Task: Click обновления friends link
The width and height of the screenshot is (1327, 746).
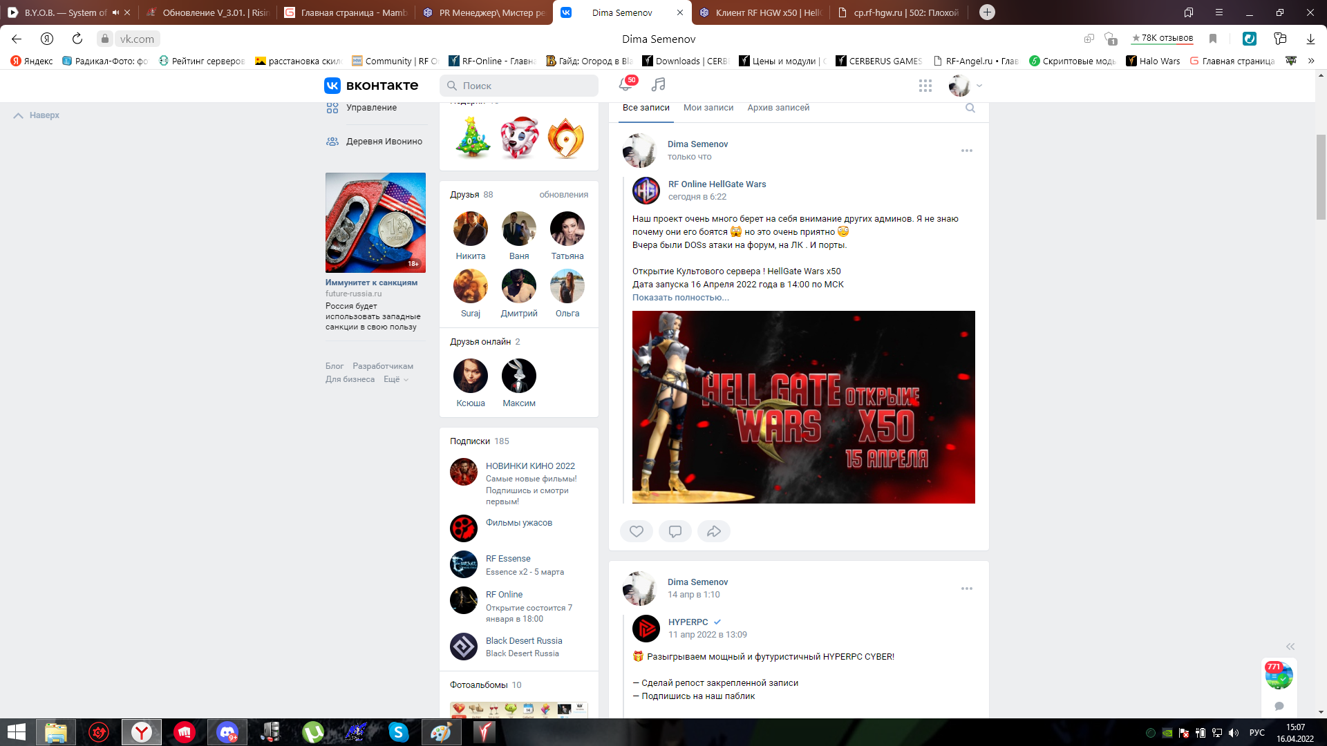Action: pyautogui.click(x=564, y=195)
